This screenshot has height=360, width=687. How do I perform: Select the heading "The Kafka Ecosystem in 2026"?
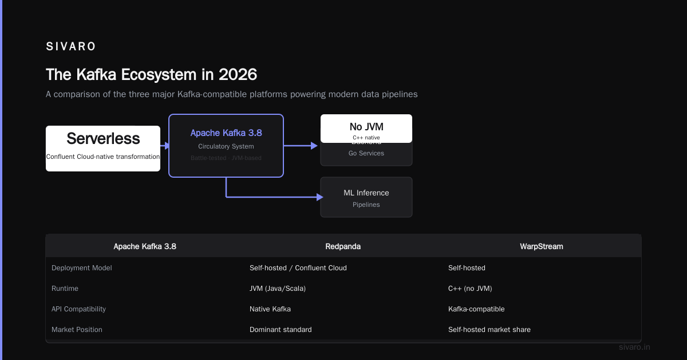pos(151,75)
